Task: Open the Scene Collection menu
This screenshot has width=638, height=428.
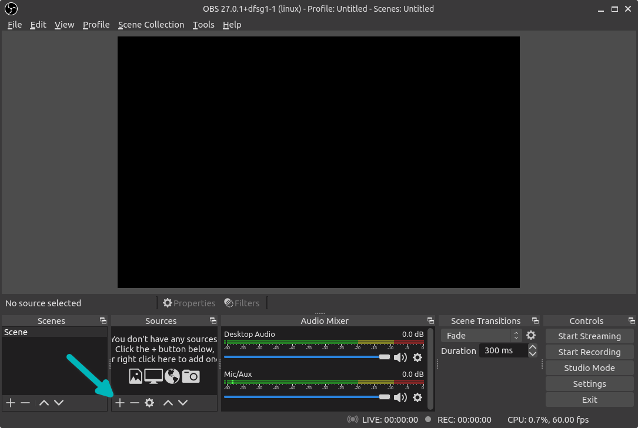Action: [x=151, y=25]
